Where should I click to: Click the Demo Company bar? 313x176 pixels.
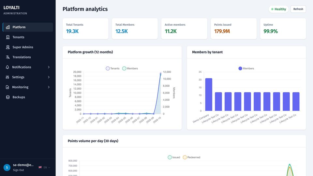209,95
